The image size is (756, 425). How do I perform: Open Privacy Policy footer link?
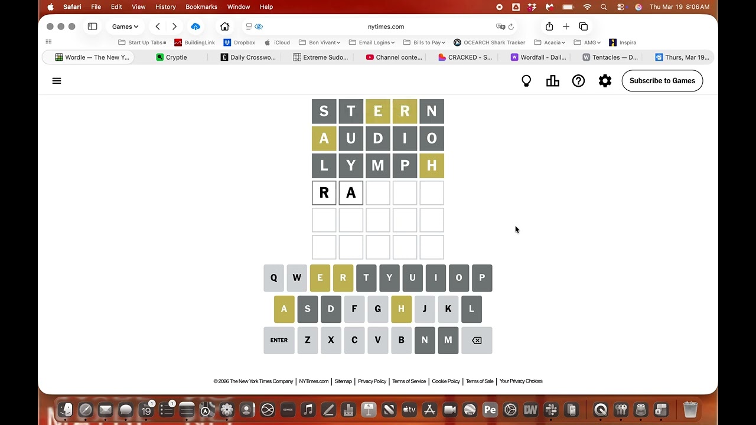click(x=372, y=381)
